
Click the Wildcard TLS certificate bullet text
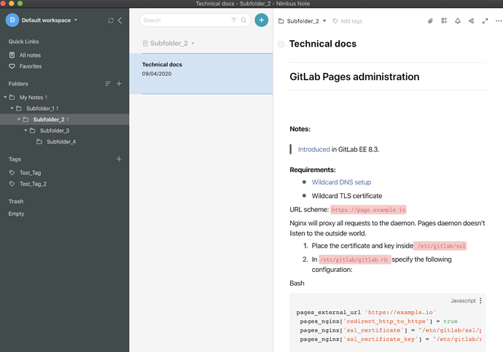347,196
